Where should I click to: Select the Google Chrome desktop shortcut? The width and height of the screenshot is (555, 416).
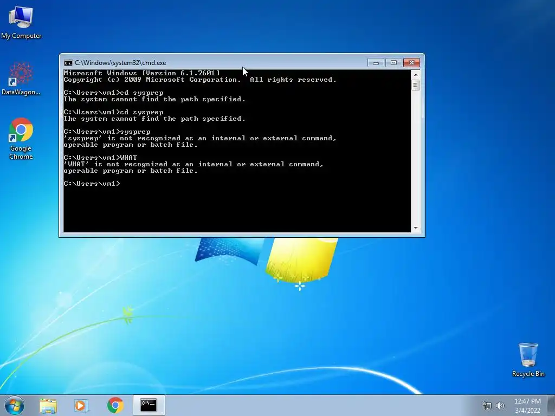tap(21, 139)
